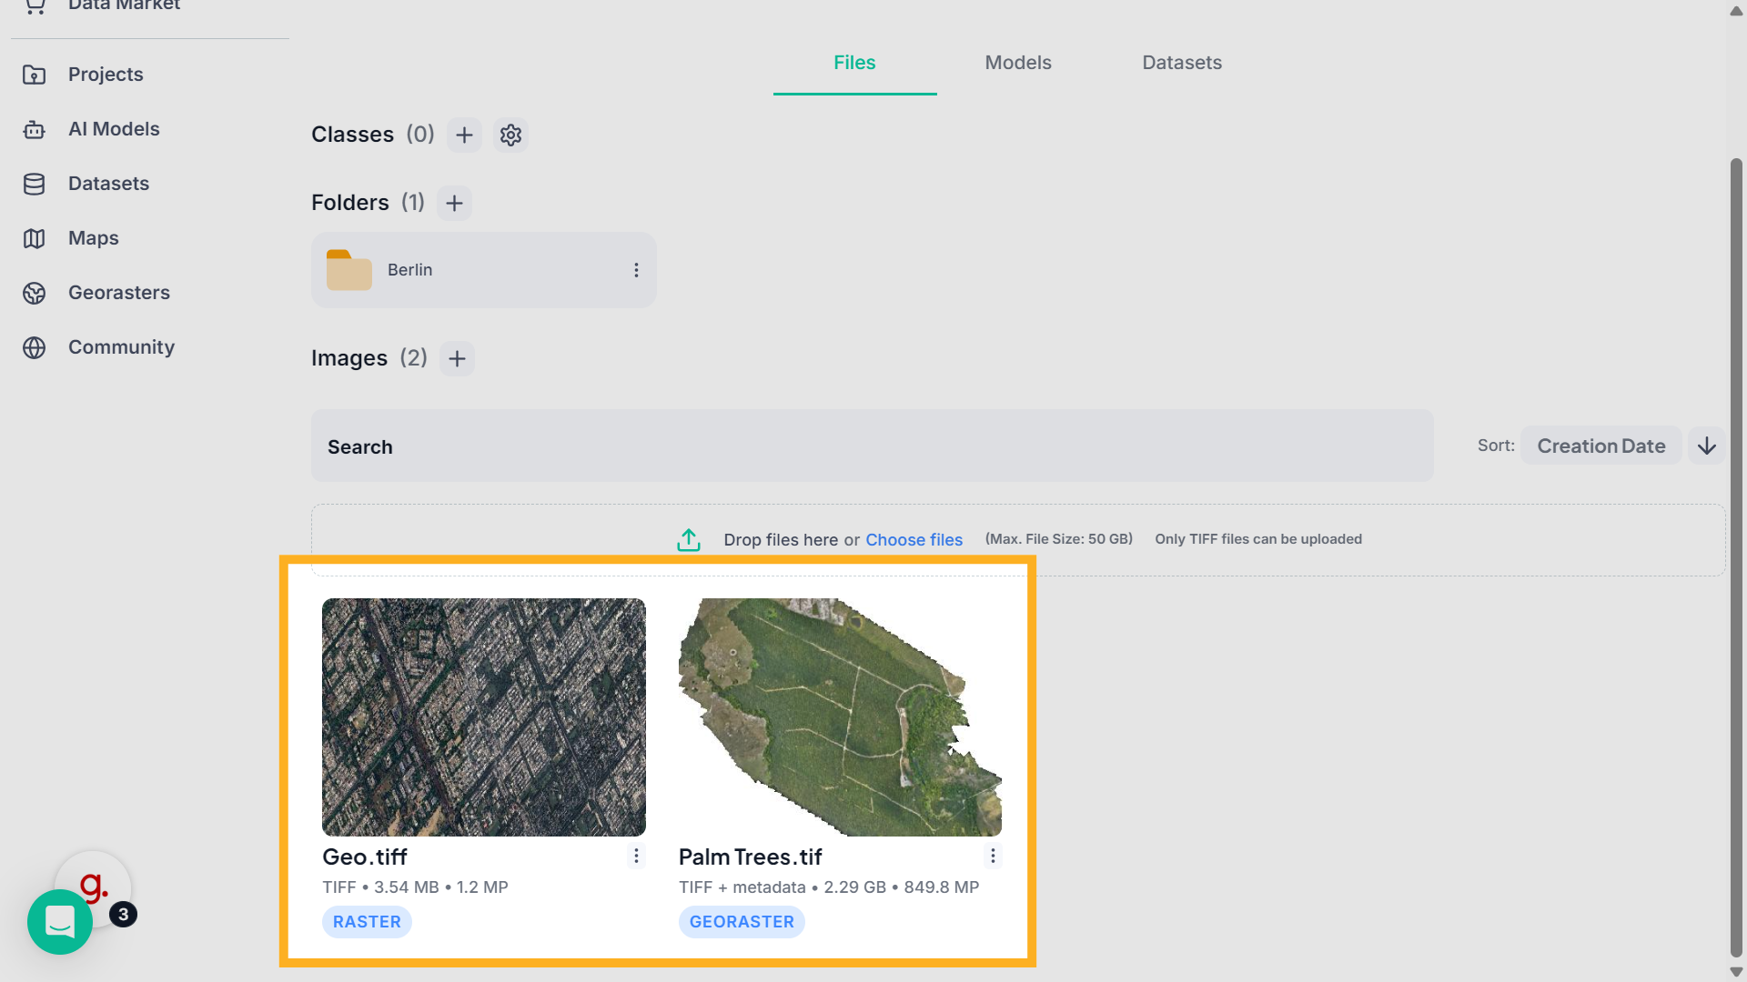Click the Georasters icon in sidebar

pyautogui.click(x=34, y=293)
